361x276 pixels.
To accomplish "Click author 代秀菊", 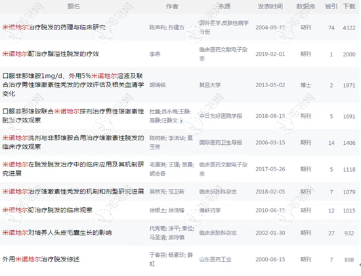I will (x=158, y=228).
